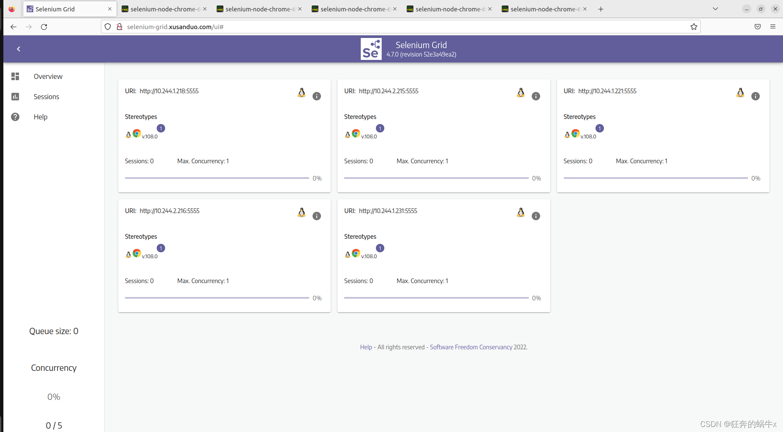Click the stereotype count badge on node 10.244.1.221
The width and height of the screenshot is (783, 432).
(600, 128)
